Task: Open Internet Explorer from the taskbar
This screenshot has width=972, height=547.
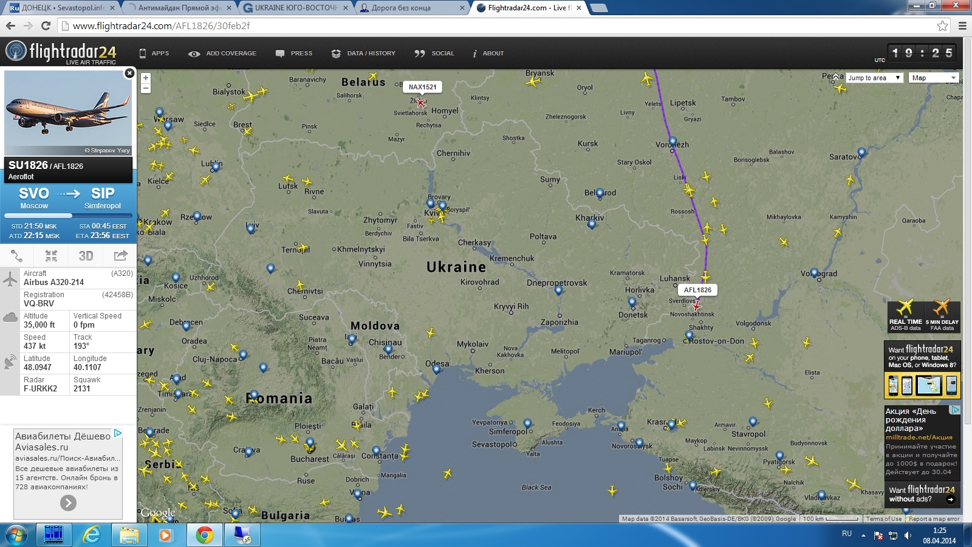Action: click(91, 535)
